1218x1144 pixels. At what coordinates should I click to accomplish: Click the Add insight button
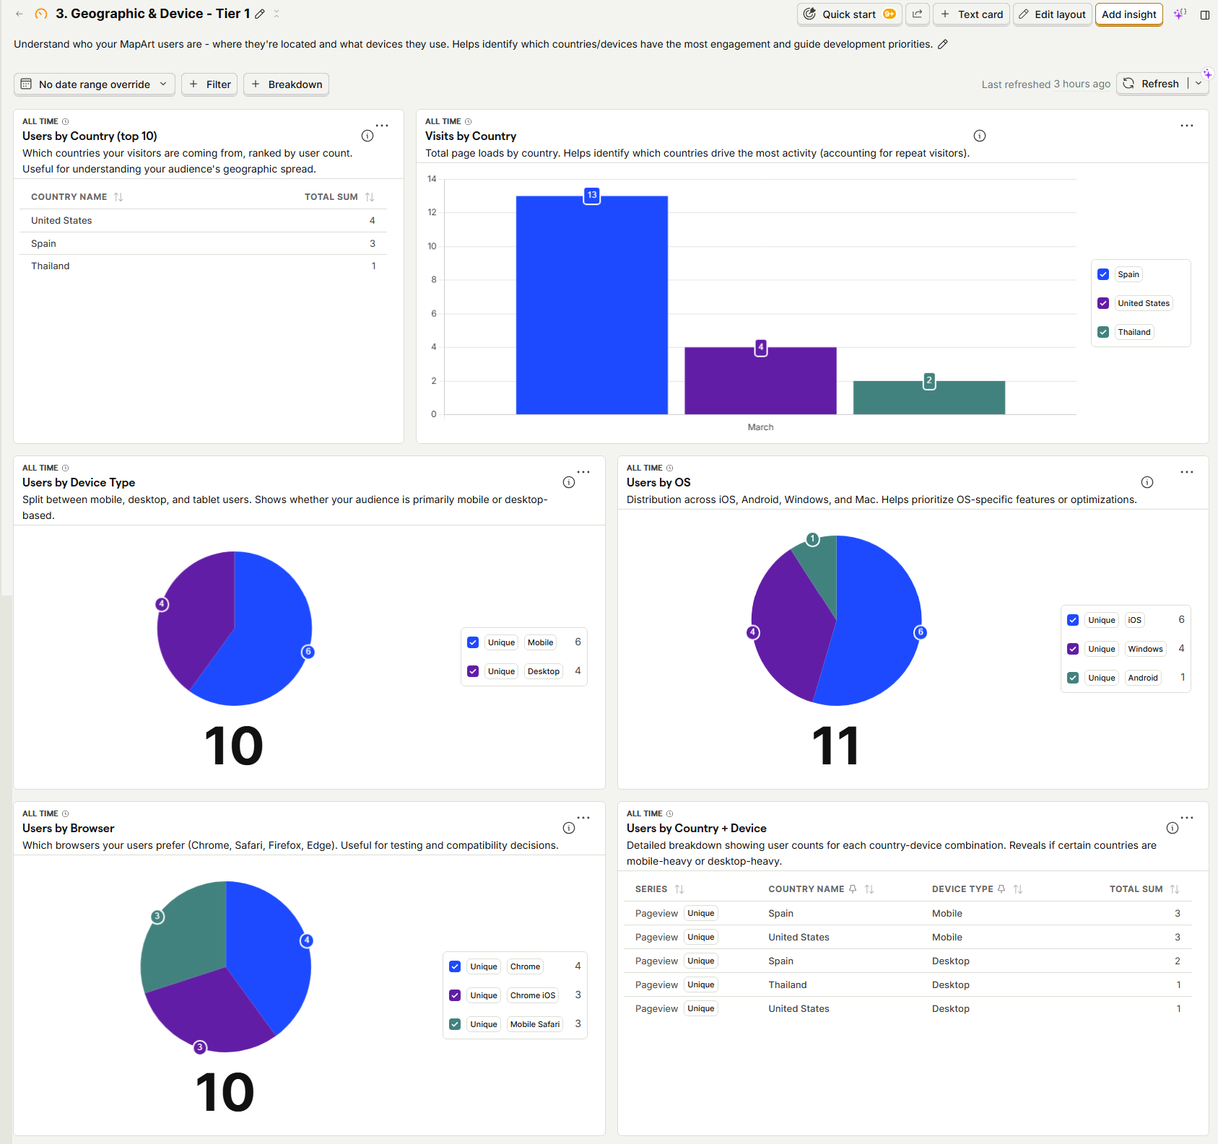pyautogui.click(x=1128, y=14)
